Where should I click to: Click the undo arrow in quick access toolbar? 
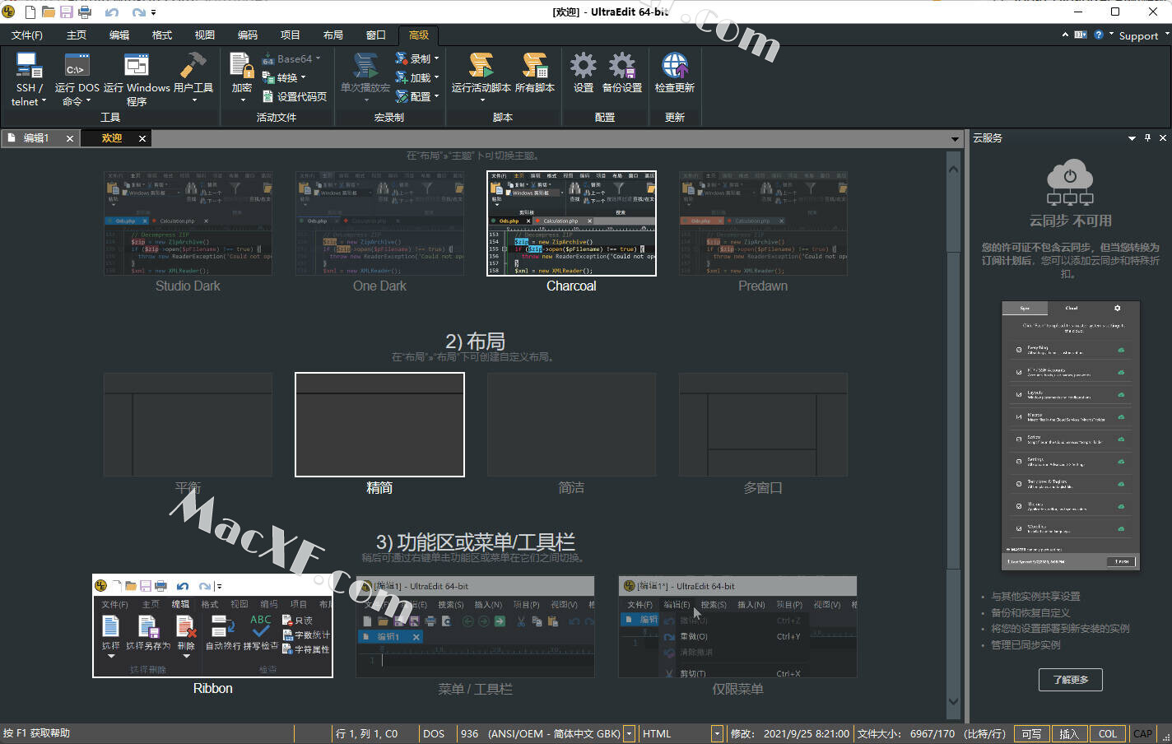pos(112,12)
